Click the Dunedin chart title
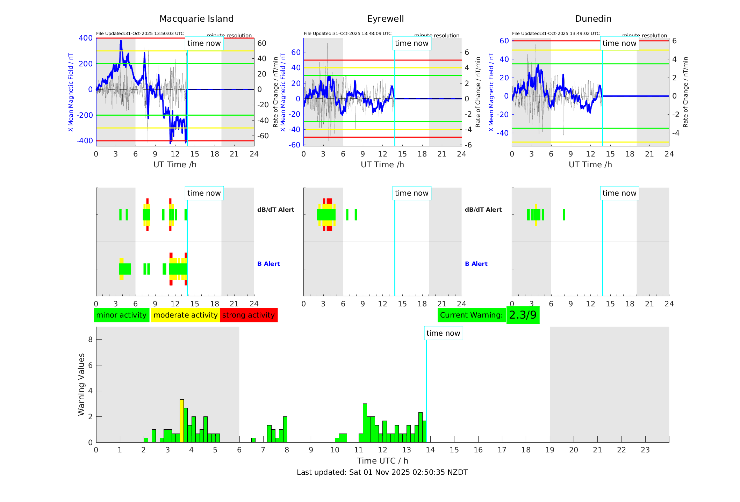The width and height of the screenshot is (740, 502). click(593, 19)
